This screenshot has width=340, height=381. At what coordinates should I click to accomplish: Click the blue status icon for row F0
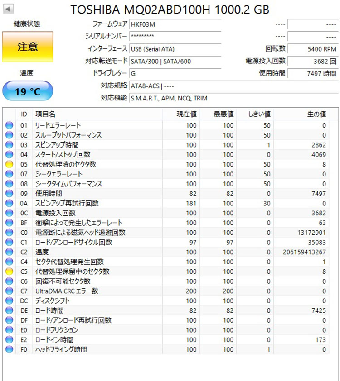(x=9, y=349)
